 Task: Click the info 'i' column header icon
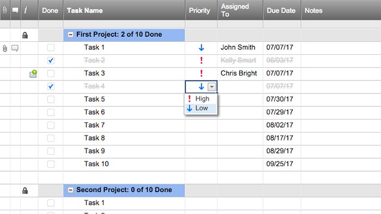pyautogui.click(x=26, y=10)
